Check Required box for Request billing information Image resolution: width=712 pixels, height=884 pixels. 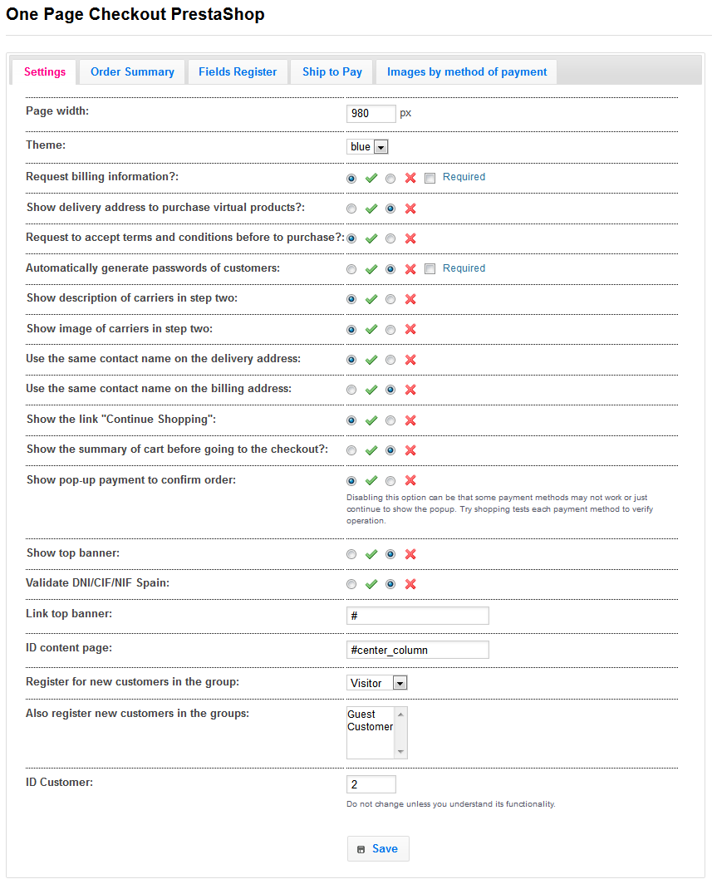coord(430,178)
